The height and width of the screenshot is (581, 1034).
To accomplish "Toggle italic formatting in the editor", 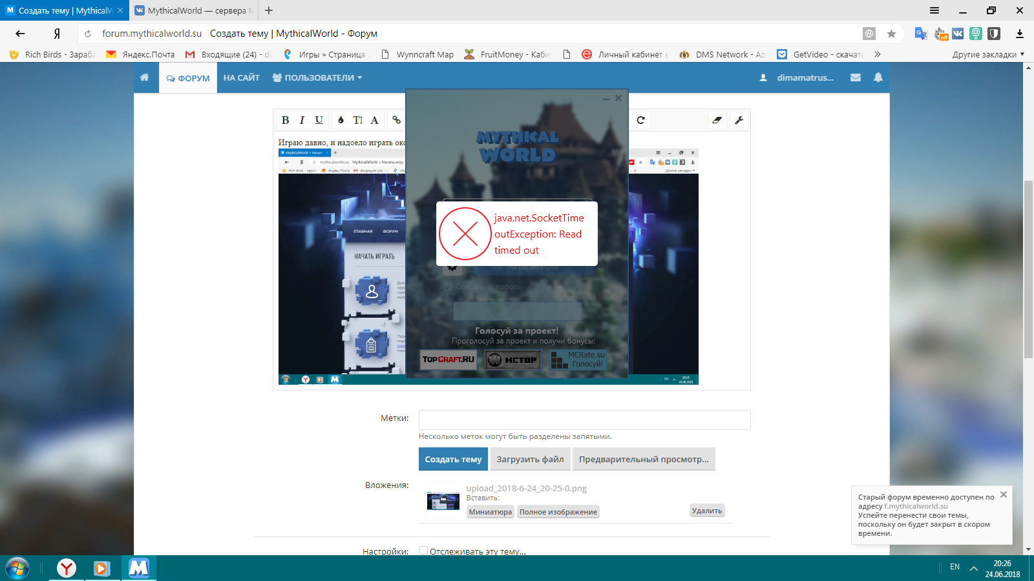I will (x=302, y=120).
